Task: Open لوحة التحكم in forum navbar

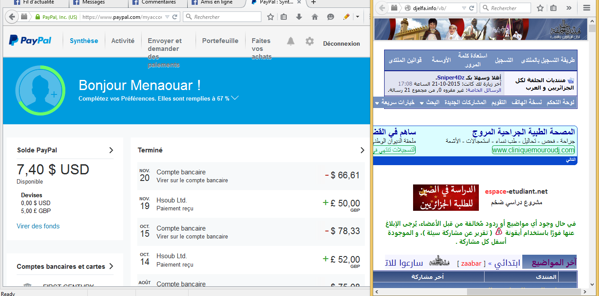Action: pyautogui.click(x=560, y=102)
